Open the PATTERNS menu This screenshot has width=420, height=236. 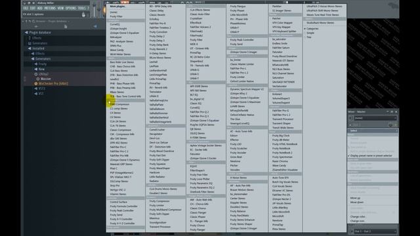coord(50,9)
